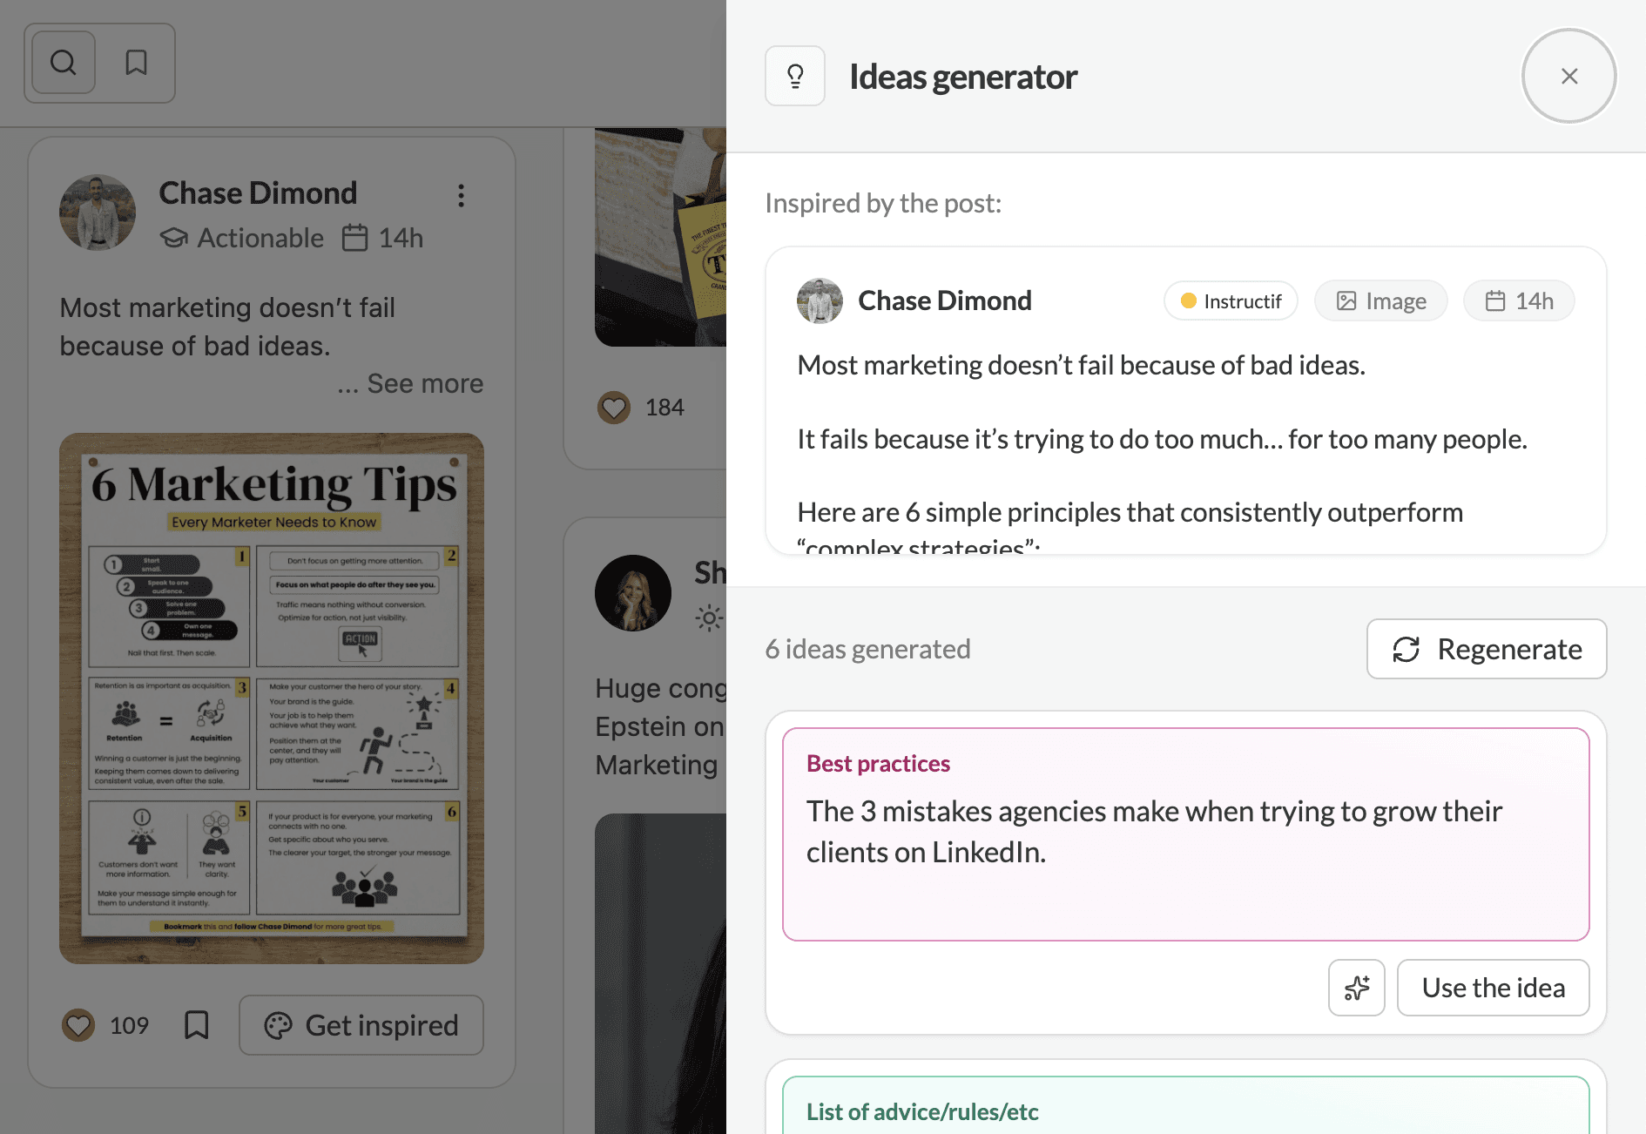
Task: Open saved posts bookmark icon in top bar
Action: 136,63
